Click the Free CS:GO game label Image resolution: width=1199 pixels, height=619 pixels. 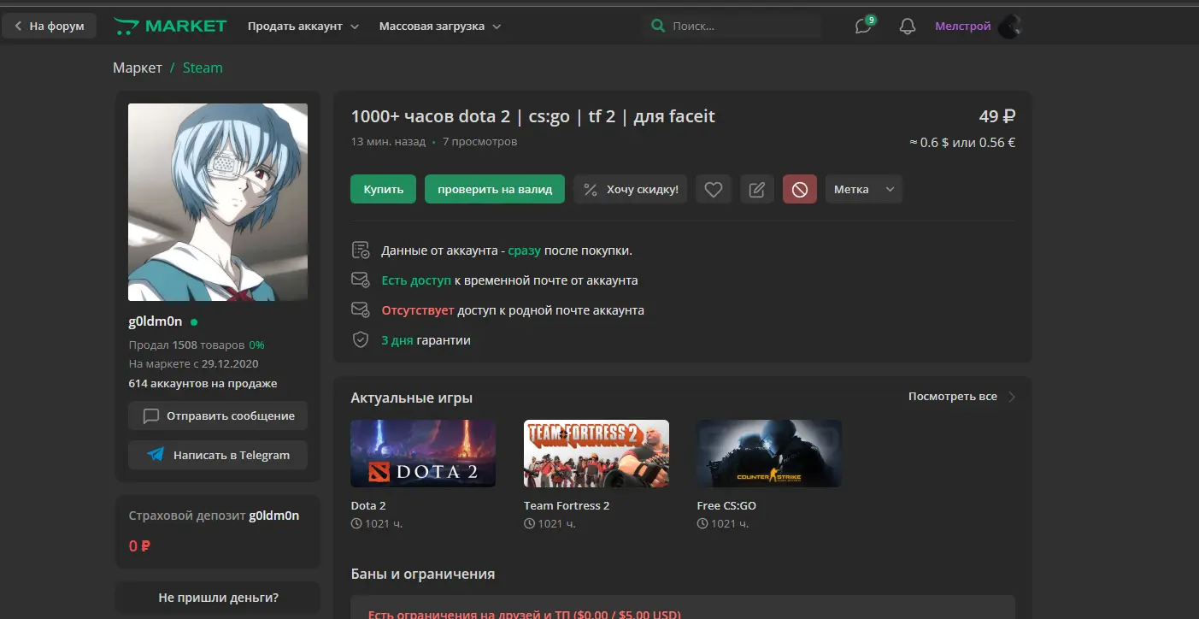[726, 505]
